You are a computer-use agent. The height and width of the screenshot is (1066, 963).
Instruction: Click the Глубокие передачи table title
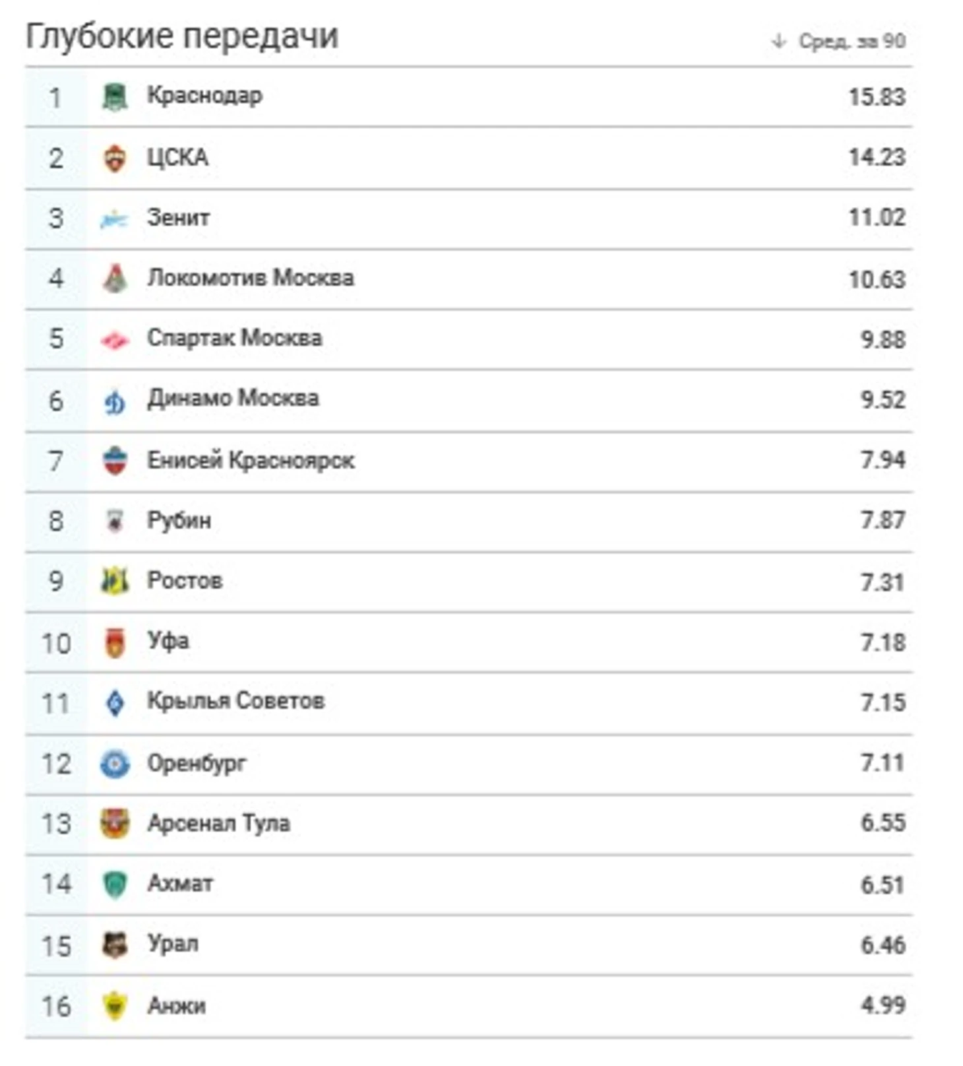click(x=181, y=36)
